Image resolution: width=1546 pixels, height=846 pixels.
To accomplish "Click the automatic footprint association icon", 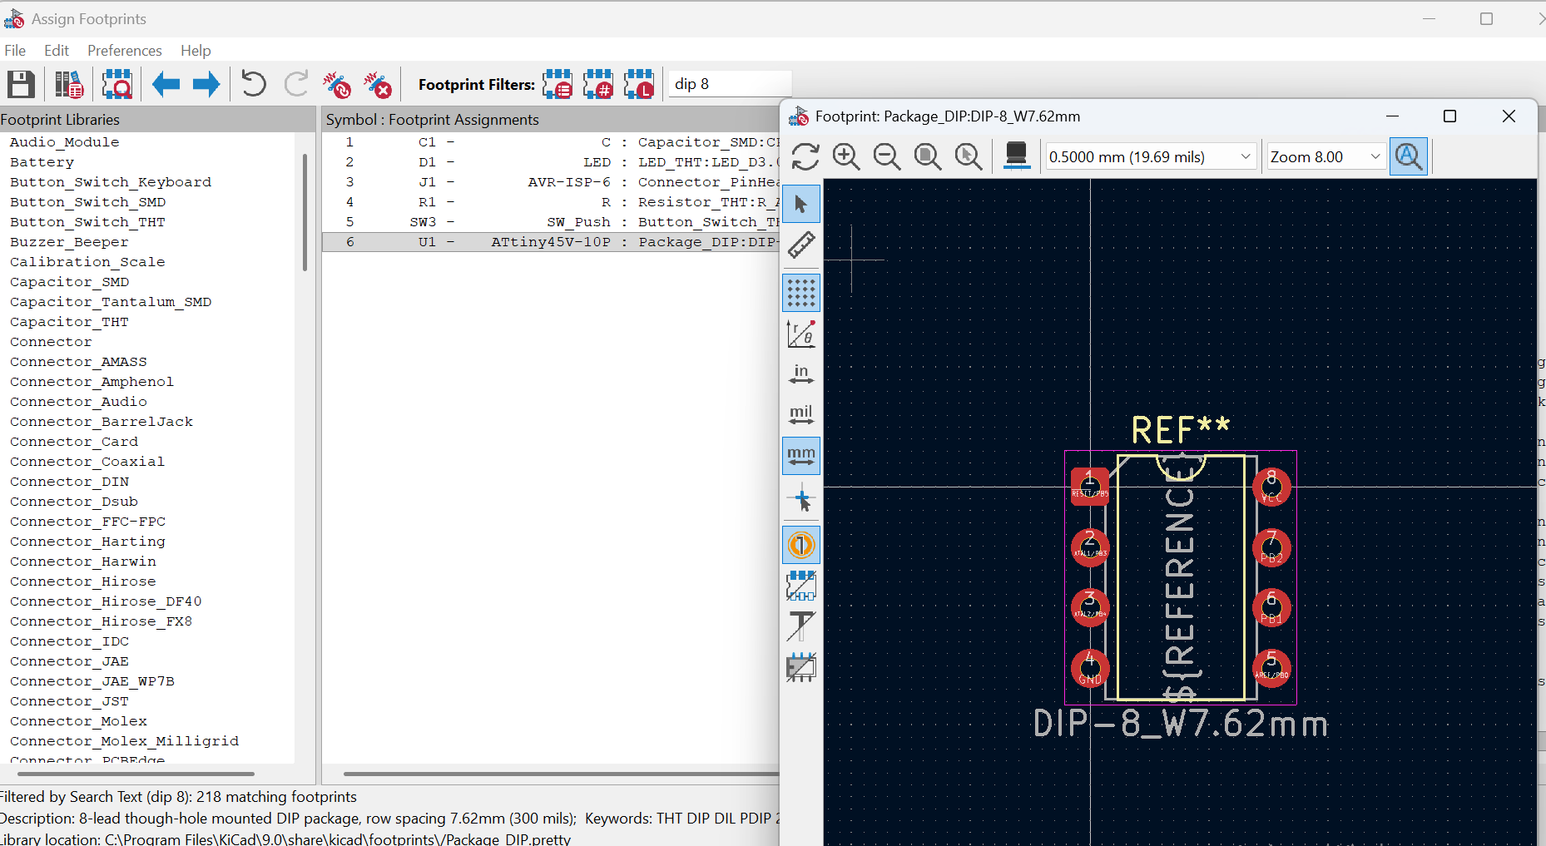I will coord(337,84).
